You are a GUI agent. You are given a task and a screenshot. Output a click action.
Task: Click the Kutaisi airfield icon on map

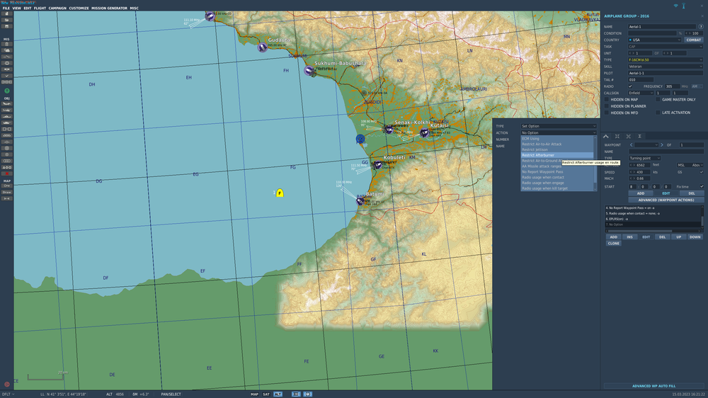424,132
